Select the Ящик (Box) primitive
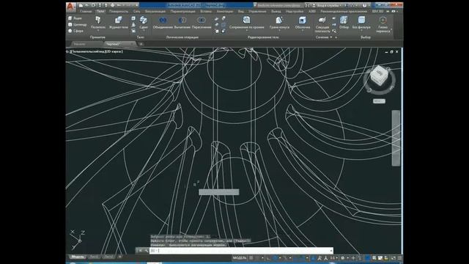The image size is (469, 264). click(75, 18)
